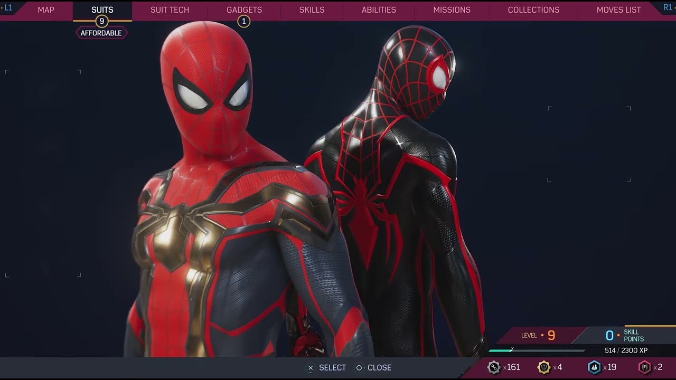
Task: Click the 0 SKILL POINTS indicator
Action: [x=625, y=336]
